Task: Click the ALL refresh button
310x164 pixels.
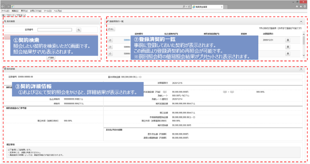Action: (x=111, y=29)
